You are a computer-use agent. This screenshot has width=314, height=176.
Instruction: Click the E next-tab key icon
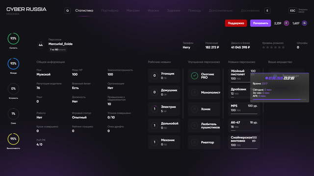coord(267,11)
